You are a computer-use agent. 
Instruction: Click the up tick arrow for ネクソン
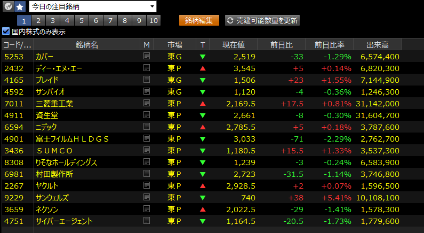coord(203,209)
